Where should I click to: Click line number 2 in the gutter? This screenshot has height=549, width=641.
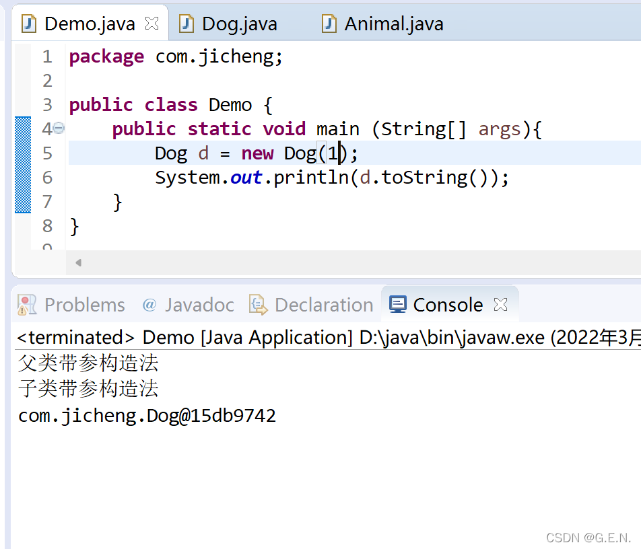tap(47, 81)
